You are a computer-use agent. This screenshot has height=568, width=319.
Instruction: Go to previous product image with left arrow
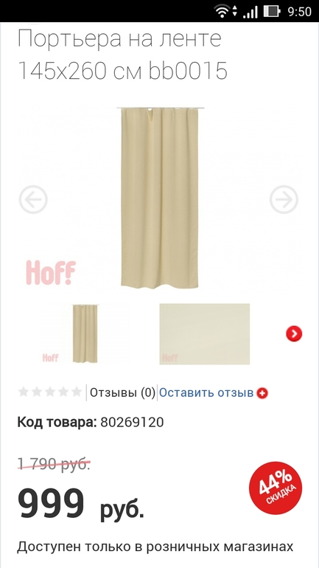[x=33, y=199]
